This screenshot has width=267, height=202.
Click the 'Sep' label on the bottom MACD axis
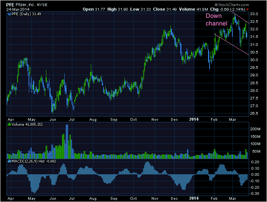pos(114,199)
